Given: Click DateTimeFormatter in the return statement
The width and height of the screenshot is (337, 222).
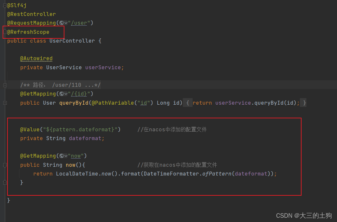Looking at the screenshot, I should click(x=171, y=174).
